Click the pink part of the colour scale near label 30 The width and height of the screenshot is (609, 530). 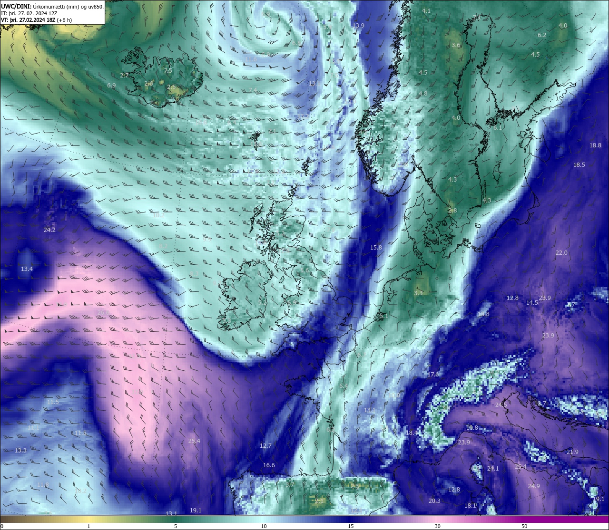click(437, 519)
